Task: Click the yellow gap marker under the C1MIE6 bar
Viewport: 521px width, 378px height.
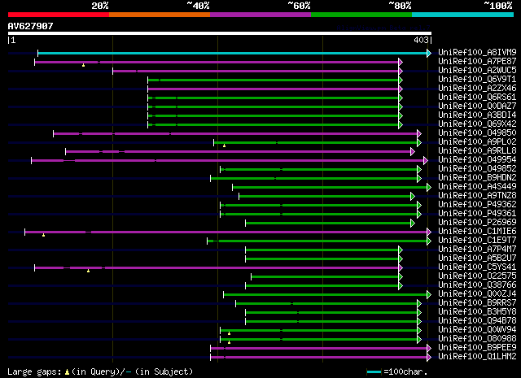Action: tap(43, 235)
